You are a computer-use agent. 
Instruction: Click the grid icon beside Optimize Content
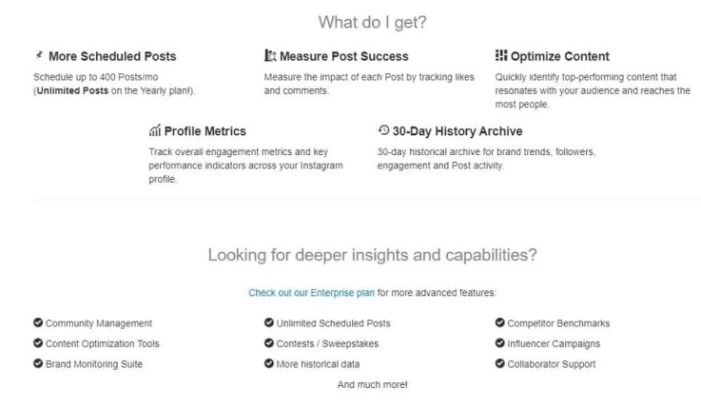500,55
